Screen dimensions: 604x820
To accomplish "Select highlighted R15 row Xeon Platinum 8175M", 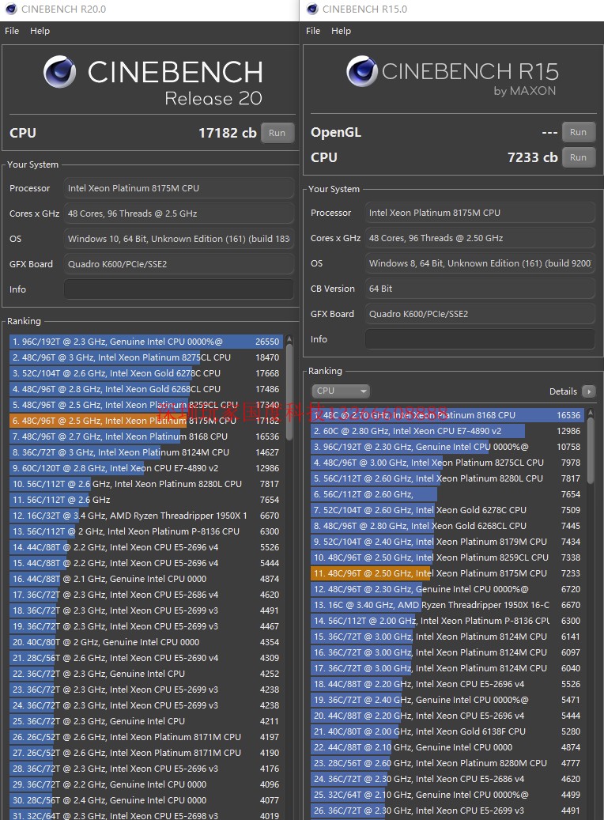I will [x=447, y=573].
